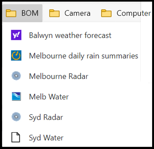Click the round grey icon beside Melbourne Radar
Viewport: 154px width, 149px height.
tap(16, 76)
